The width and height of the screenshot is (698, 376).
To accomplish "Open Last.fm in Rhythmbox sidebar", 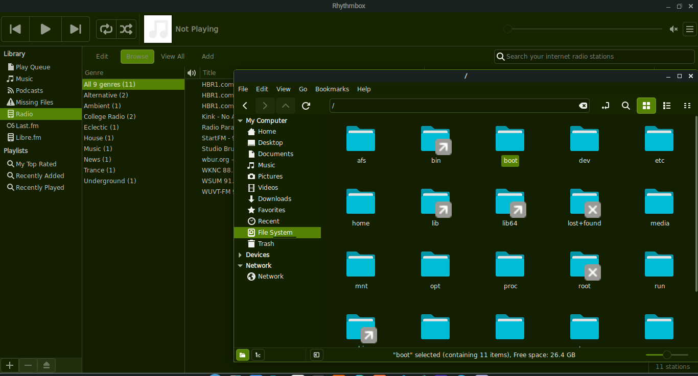I will pos(27,126).
